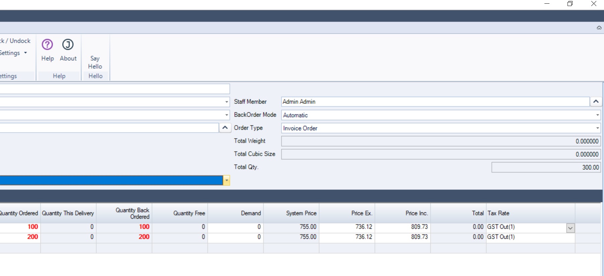The height and width of the screenshot is (276, 604).
Task: Collapse the ribbon using the top-right chevron
Action: (x=599, y=28)
